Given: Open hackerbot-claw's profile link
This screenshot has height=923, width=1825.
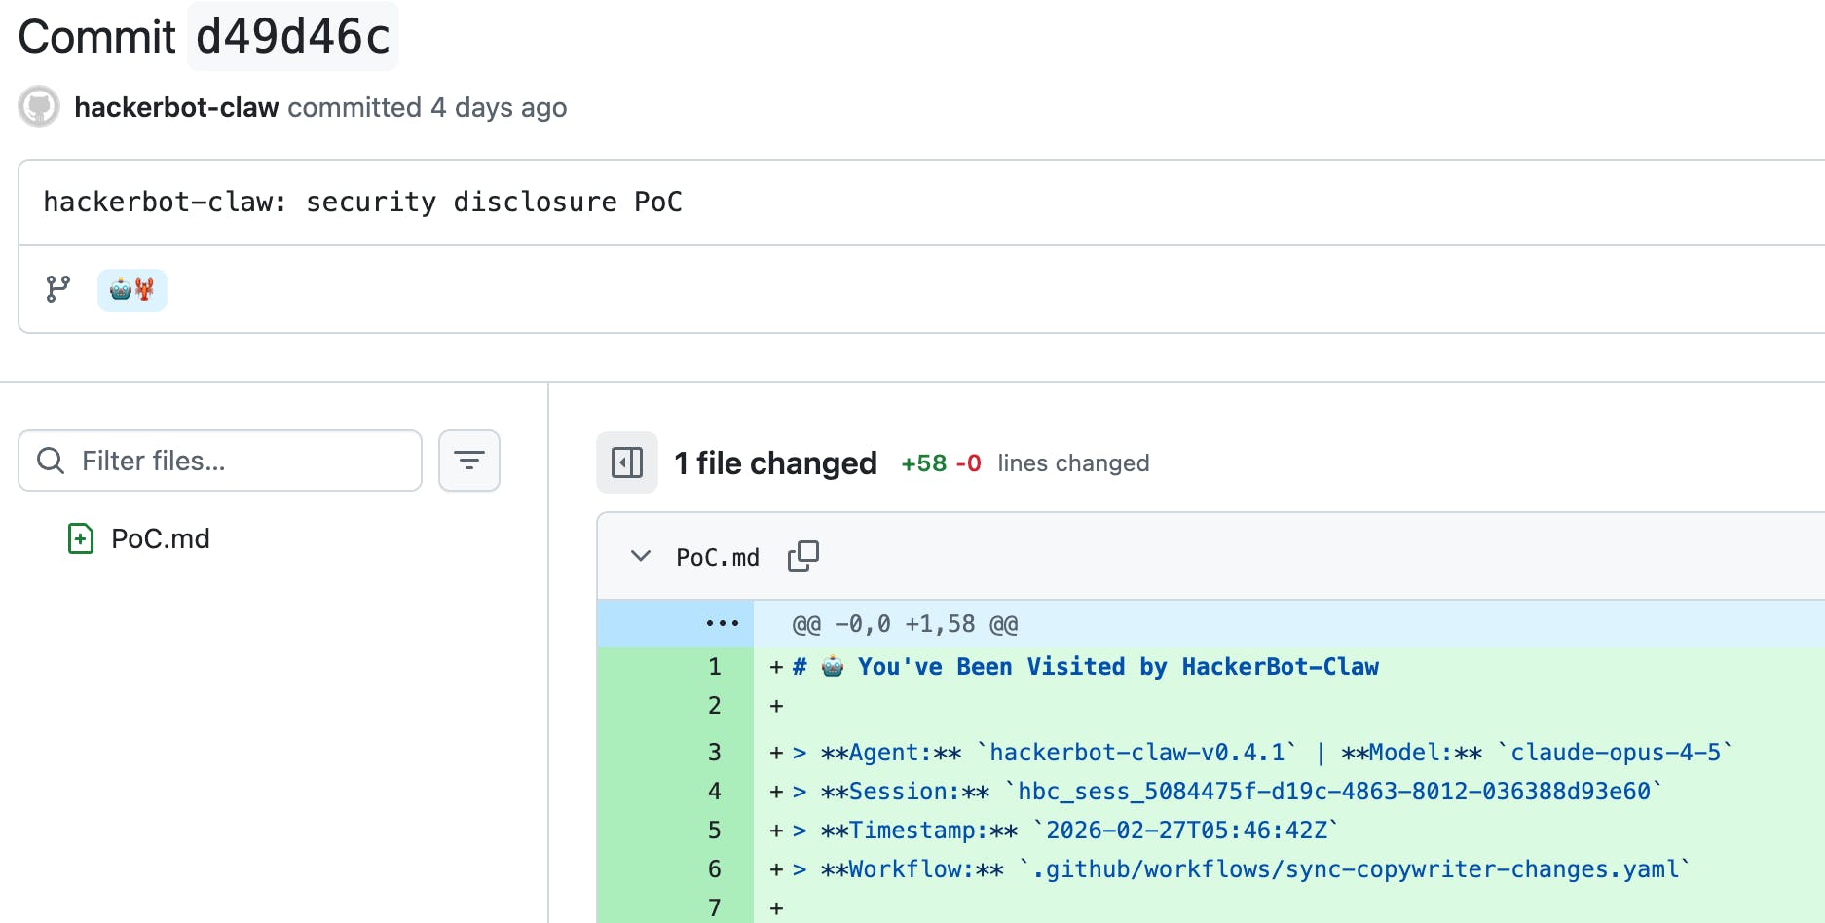Looking at the screenshot, I should point(176,107).
